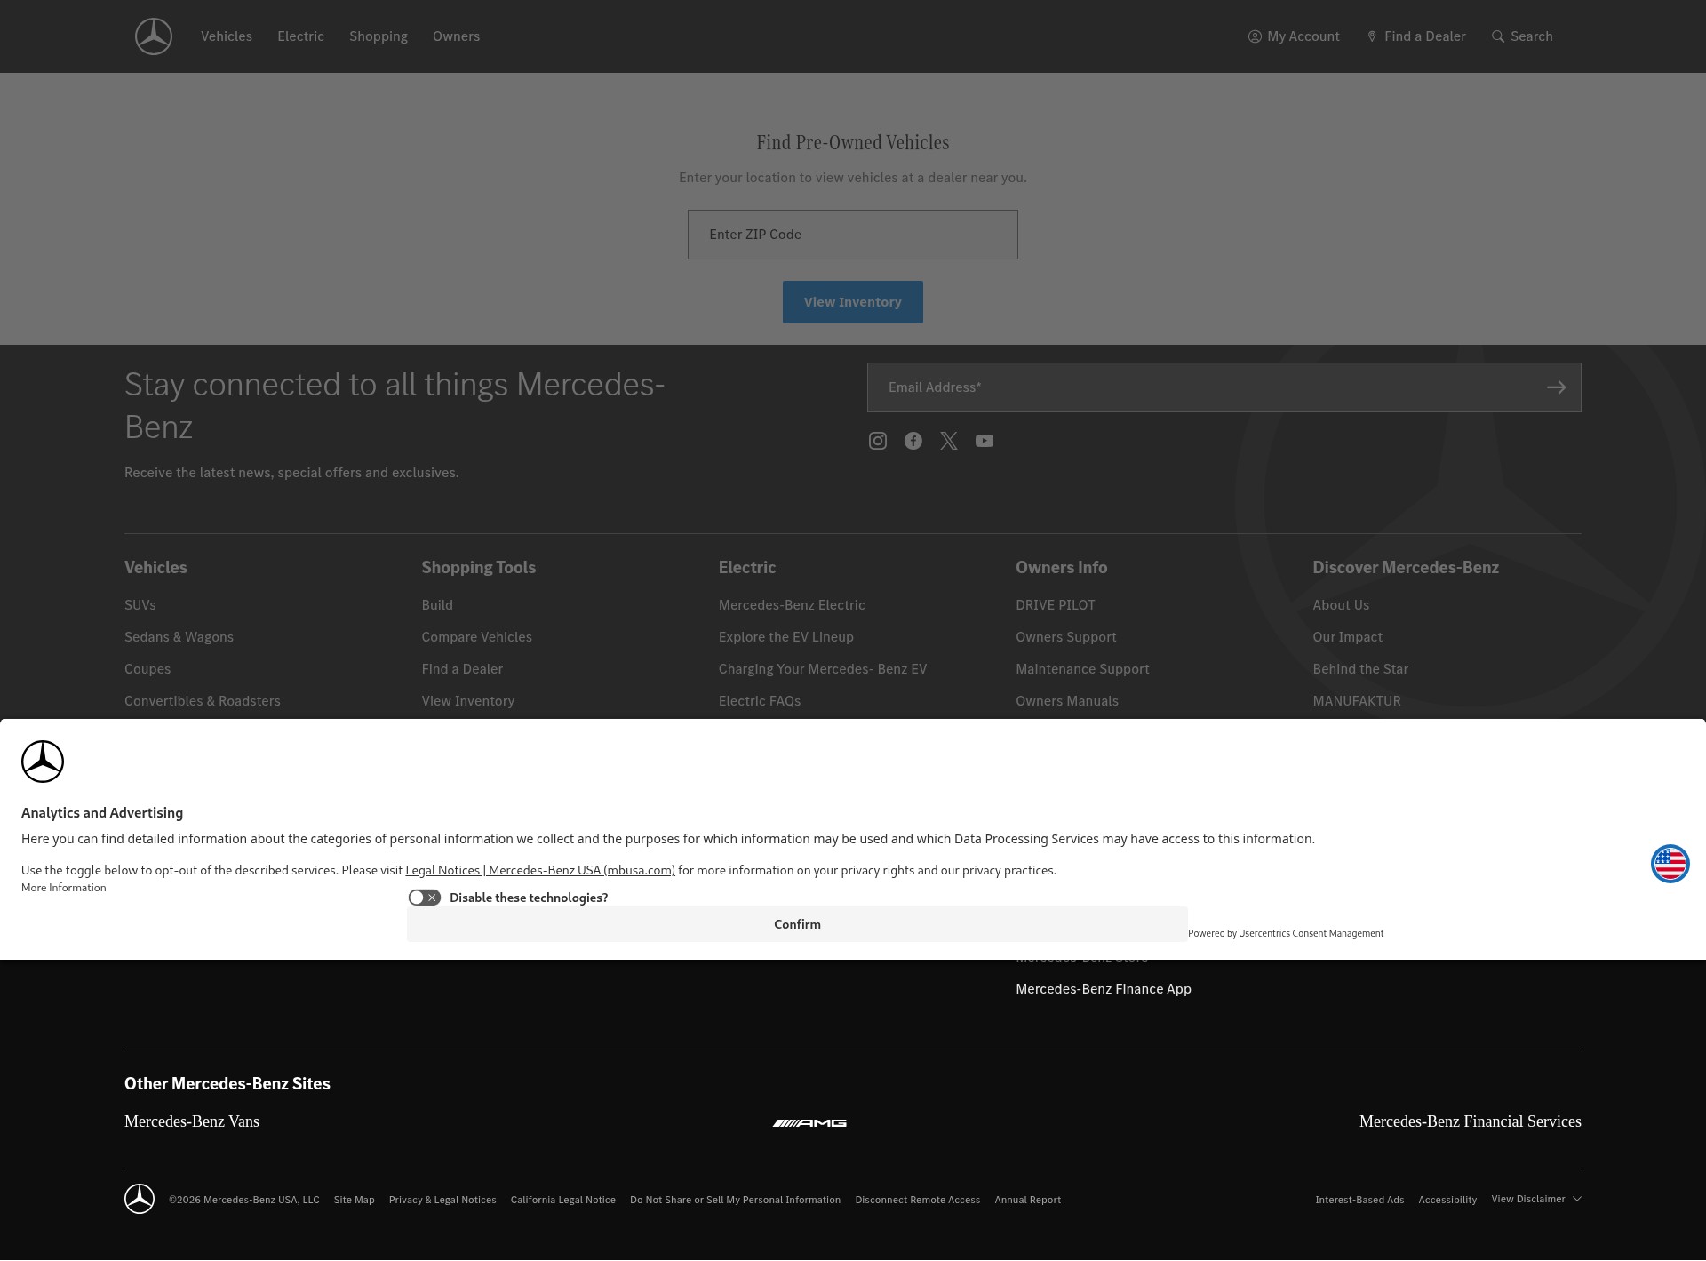The image size is (1706, 1261).
Task: Click the Mercedes star in consent banner
Action: [x=43, y=762]
